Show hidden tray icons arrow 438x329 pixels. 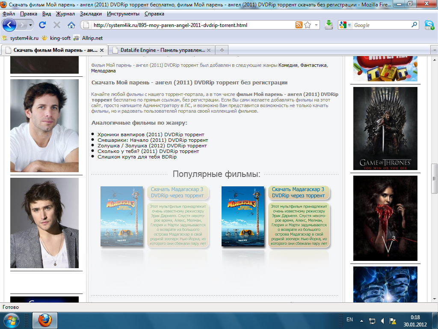pyautogui.click(x=361, y=320)
